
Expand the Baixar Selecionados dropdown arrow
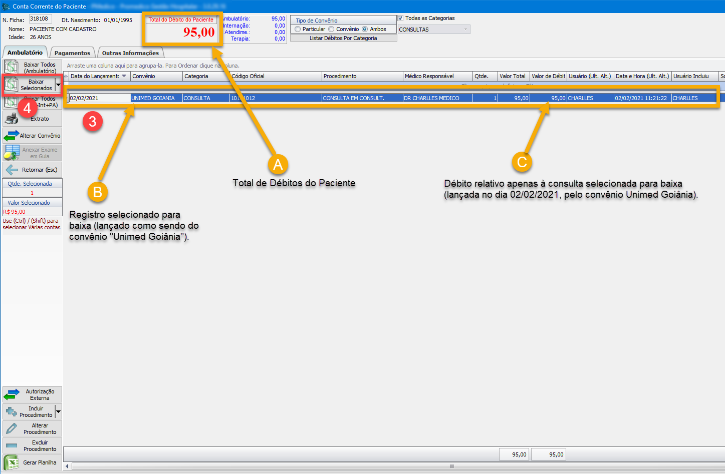58,85
